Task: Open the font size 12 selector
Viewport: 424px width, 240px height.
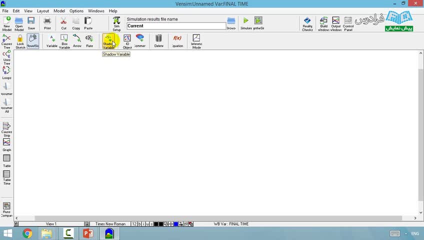Action: click(x=134, y=224)
